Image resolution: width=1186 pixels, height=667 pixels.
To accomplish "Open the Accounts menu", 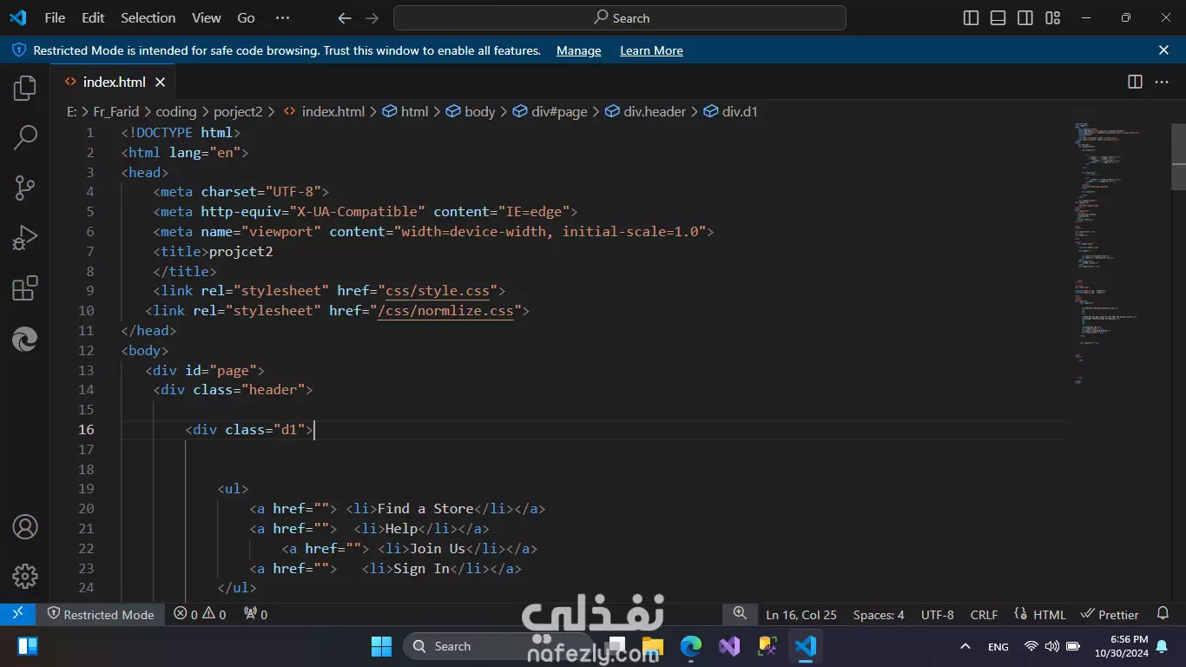I will [25, 526].
